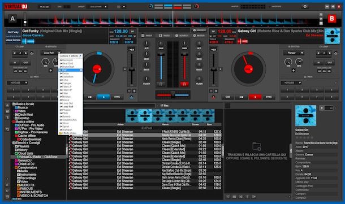Click the plus button under left effect knobs

[50, 70]
